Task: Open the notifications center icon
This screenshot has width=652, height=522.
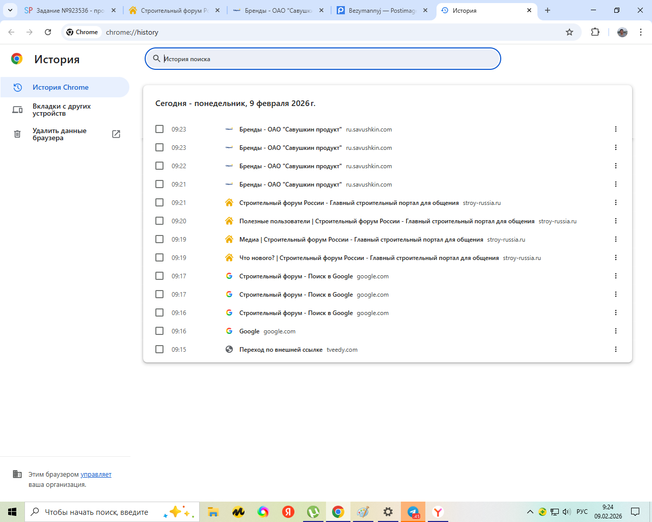Action: 635,512
